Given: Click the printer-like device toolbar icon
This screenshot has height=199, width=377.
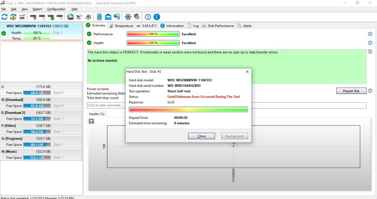Looking at the screenshot, I should click(x=88, y=17).
